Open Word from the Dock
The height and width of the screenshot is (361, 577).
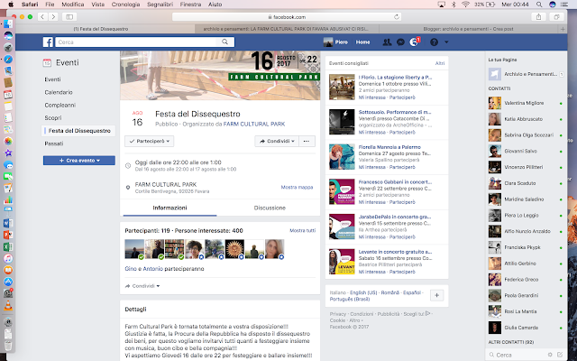(8, 223)
